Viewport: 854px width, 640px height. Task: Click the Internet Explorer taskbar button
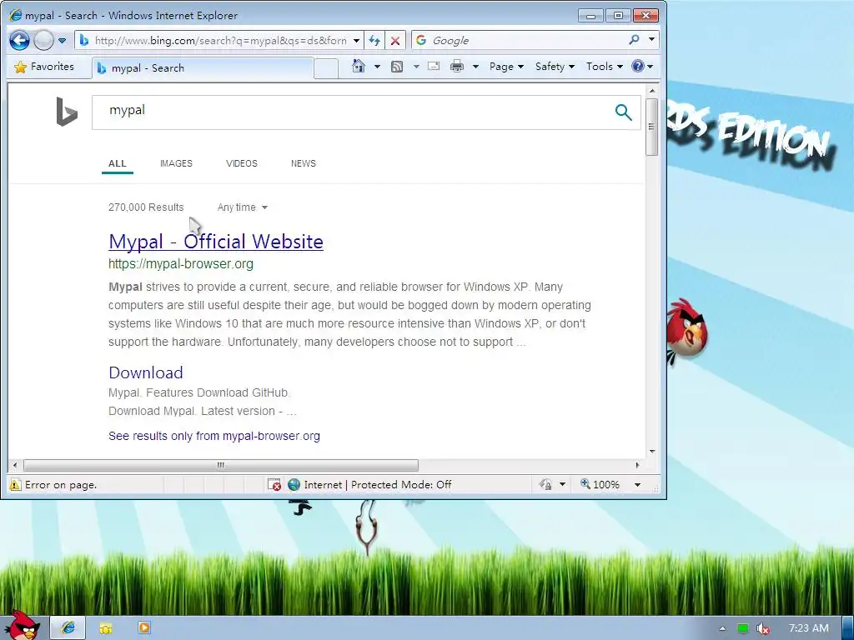68,627
